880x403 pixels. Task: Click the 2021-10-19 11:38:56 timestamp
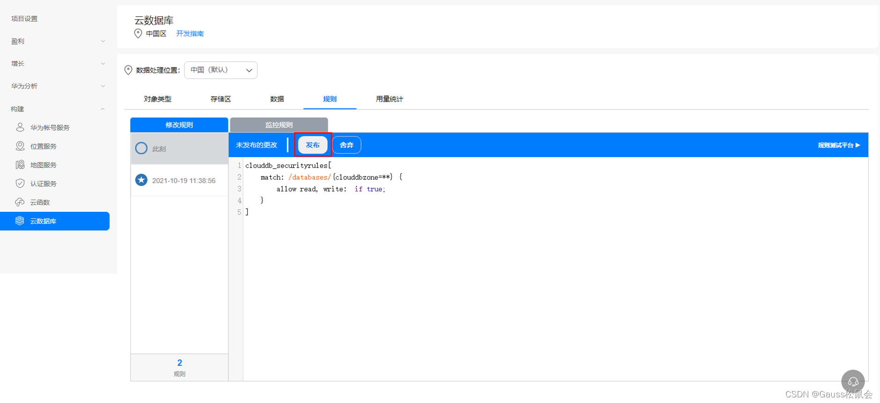pos(184,180)
